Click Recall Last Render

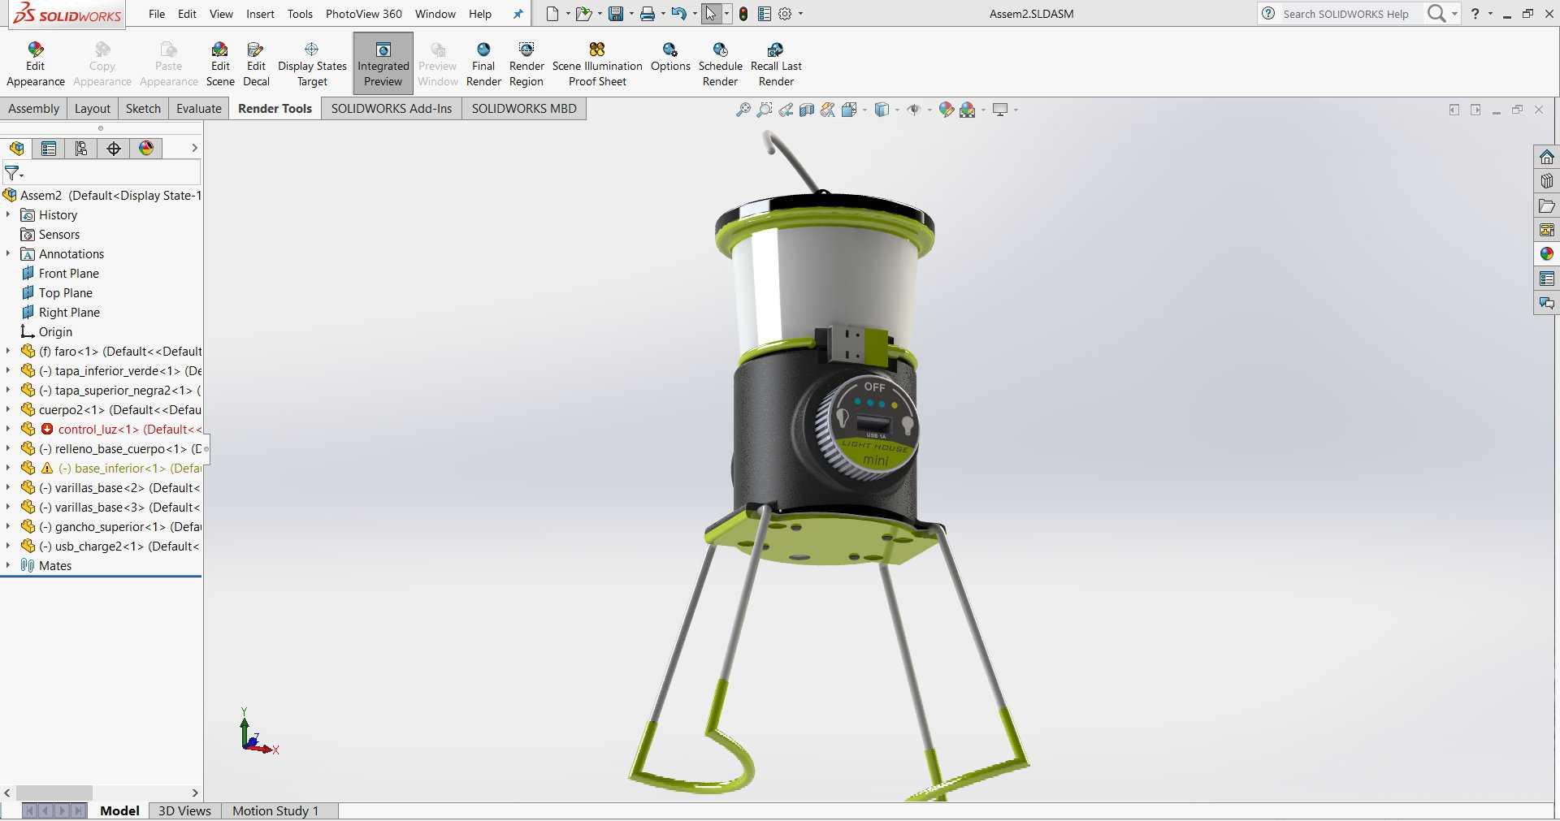coord(776,64)
